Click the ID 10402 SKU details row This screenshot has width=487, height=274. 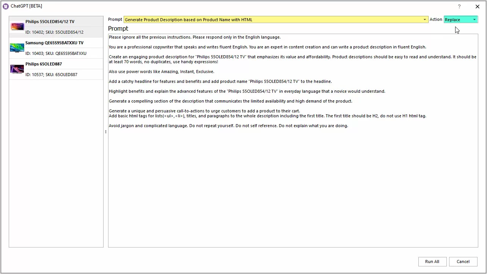click(54, 32)
